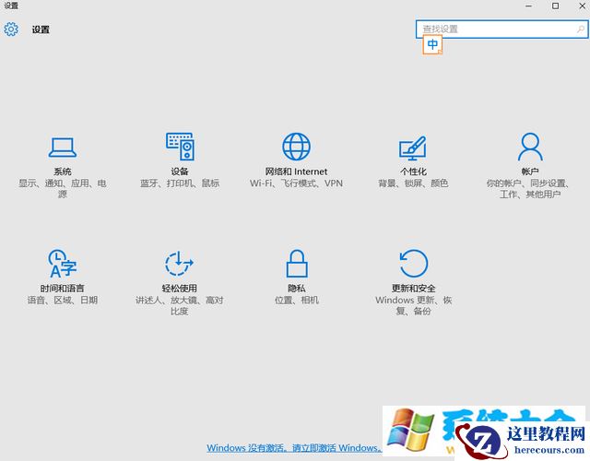
Task: Click the 更新和安全 label text
Action: click(414, 289)
